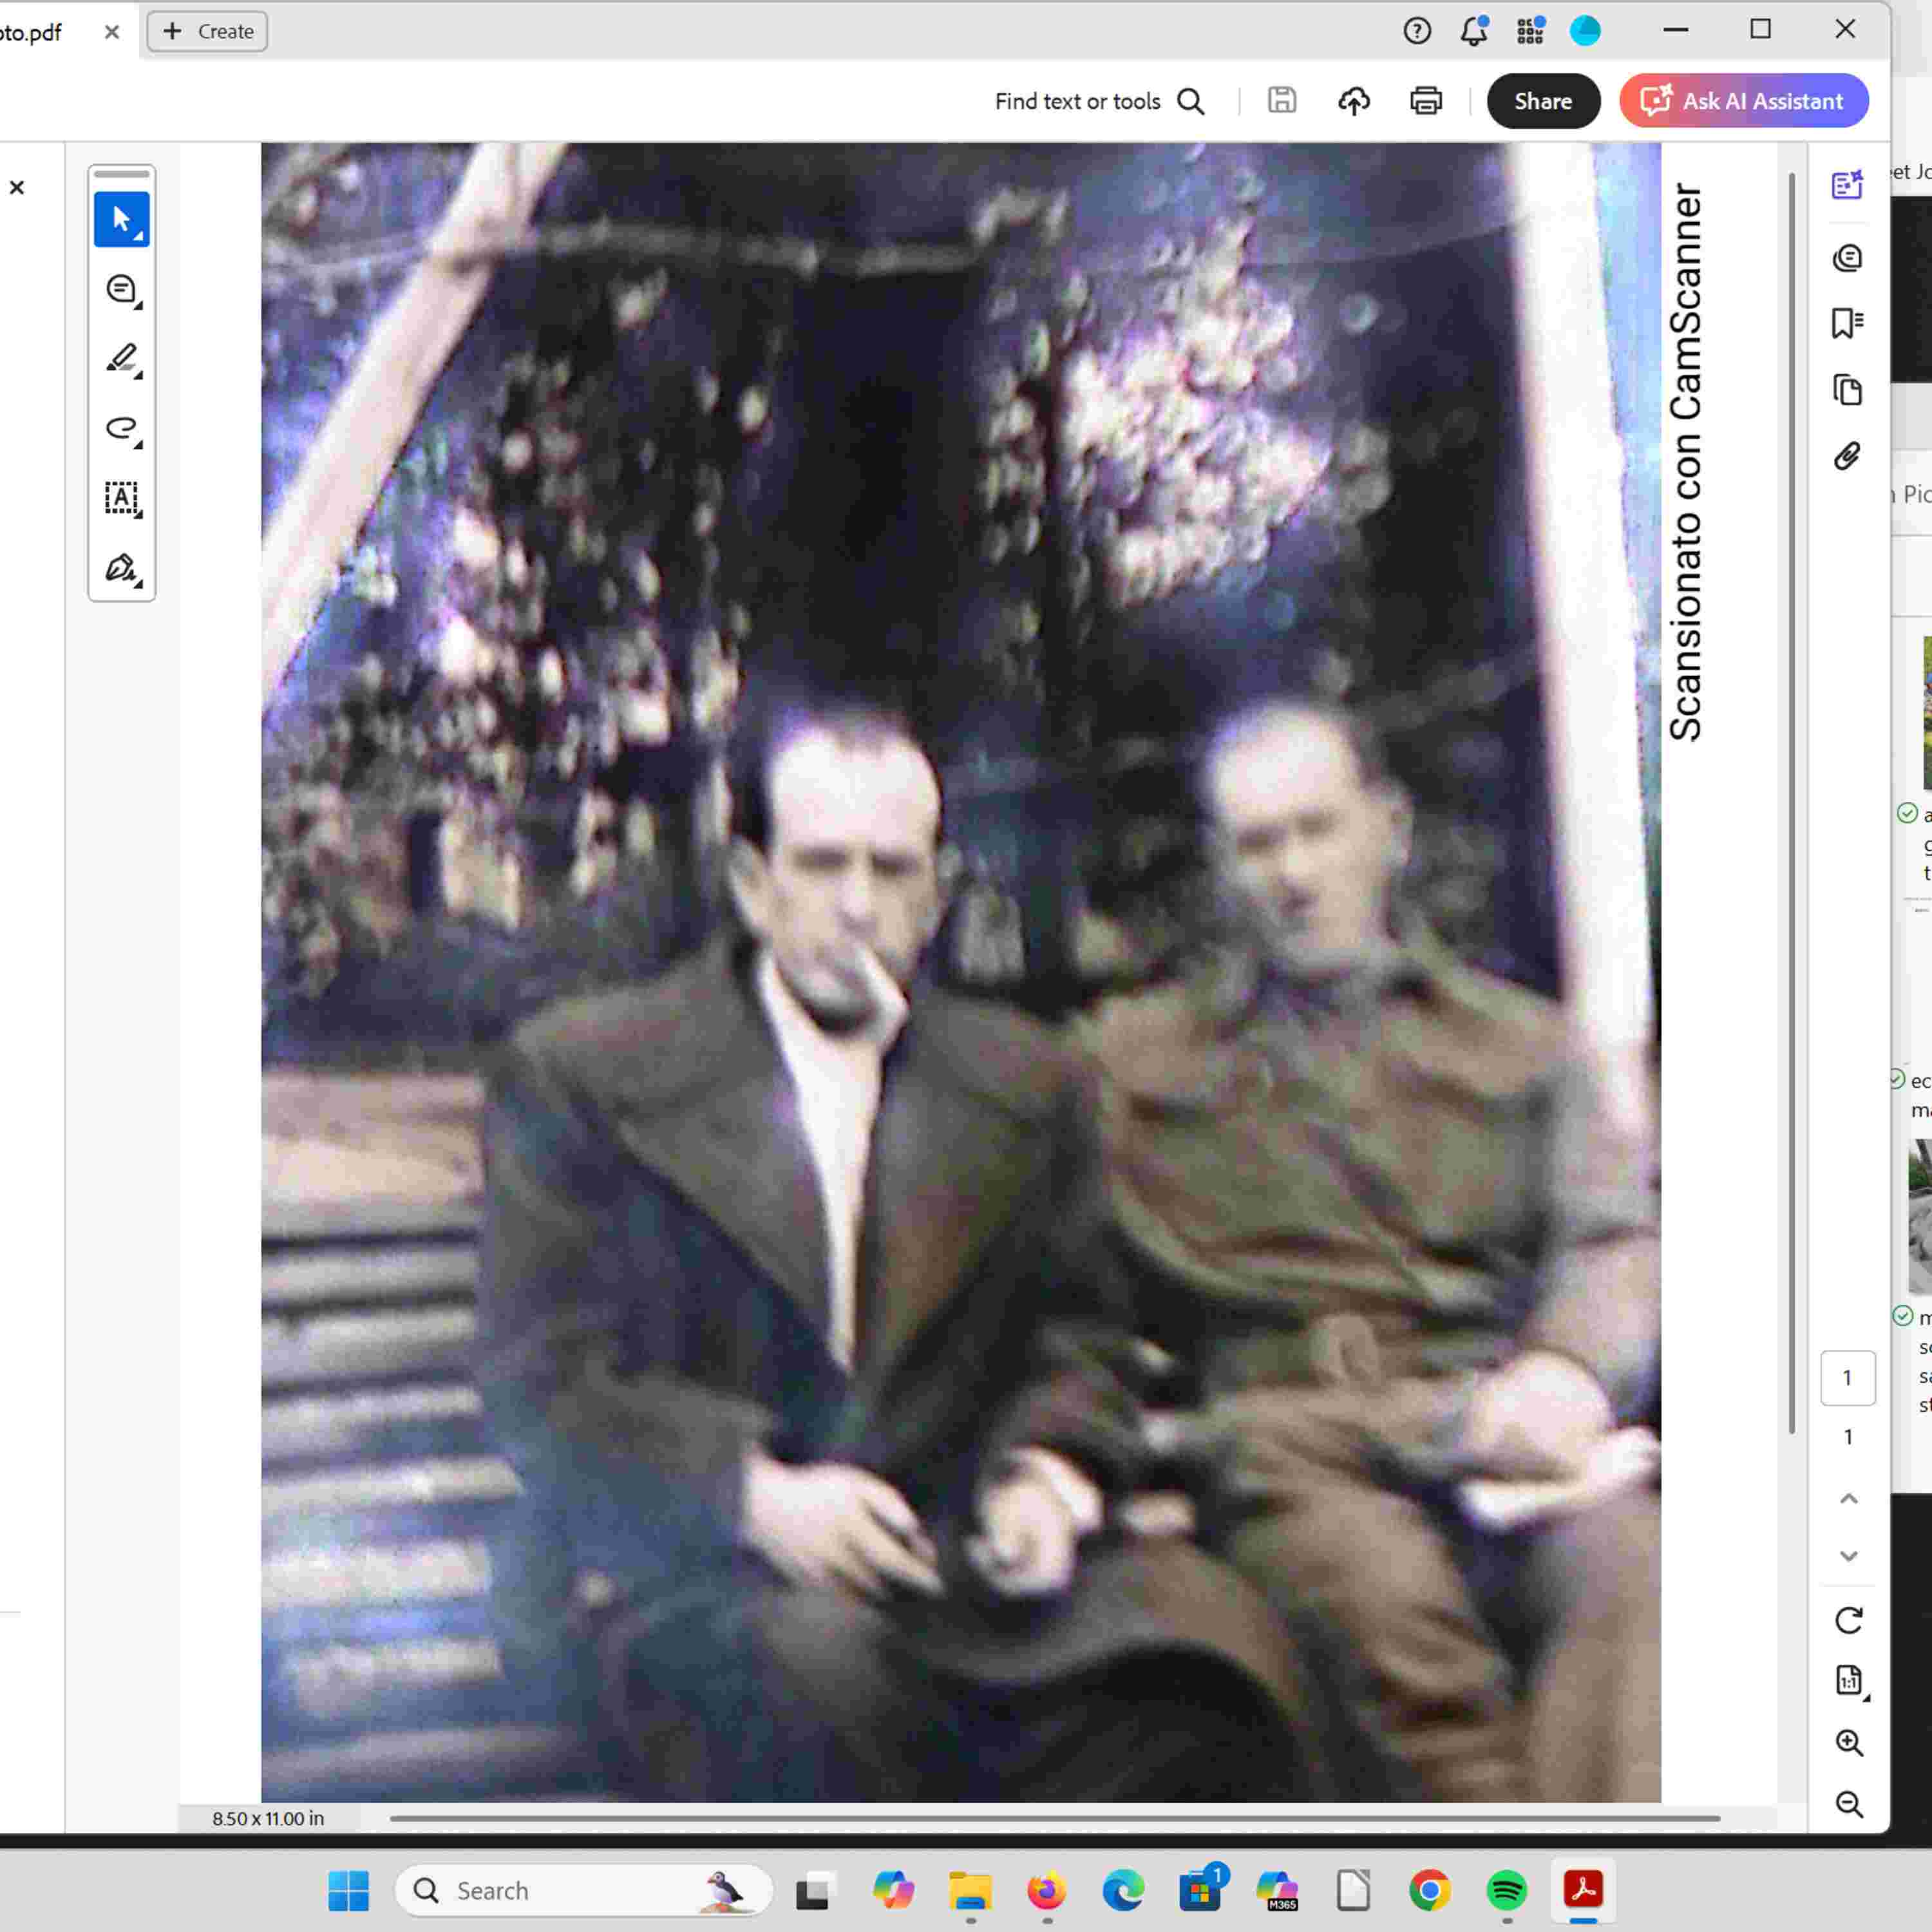Open the Attachments paperclip panel
Viewport: 1932px width, 1932px height.
(x=1848, y=455)
